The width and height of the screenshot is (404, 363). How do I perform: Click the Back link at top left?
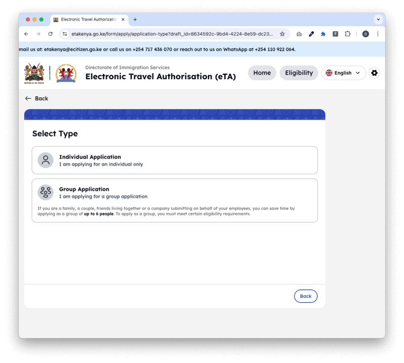pos(36,98)
